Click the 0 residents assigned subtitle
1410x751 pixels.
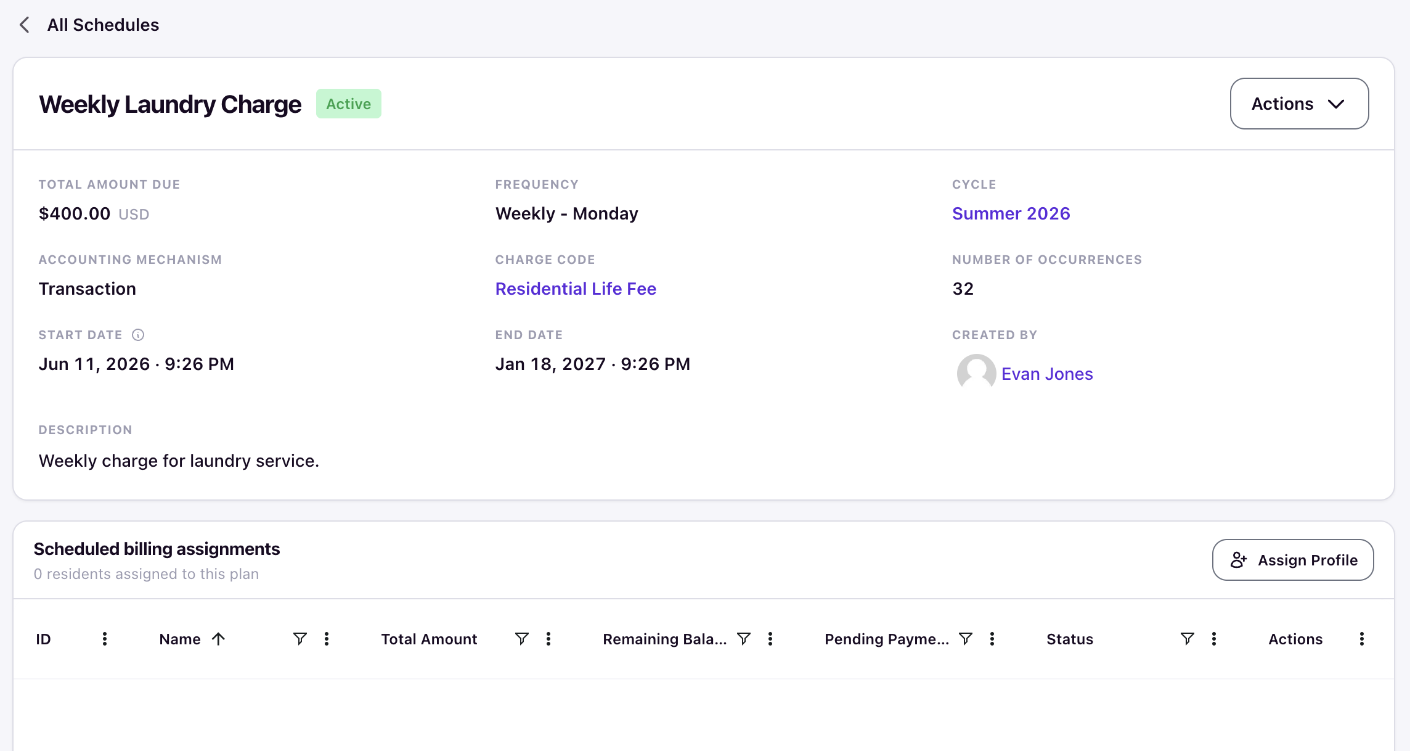pos(146,573)
